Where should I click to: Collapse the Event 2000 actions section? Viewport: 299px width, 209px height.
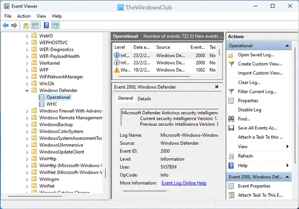coord(287,177)
